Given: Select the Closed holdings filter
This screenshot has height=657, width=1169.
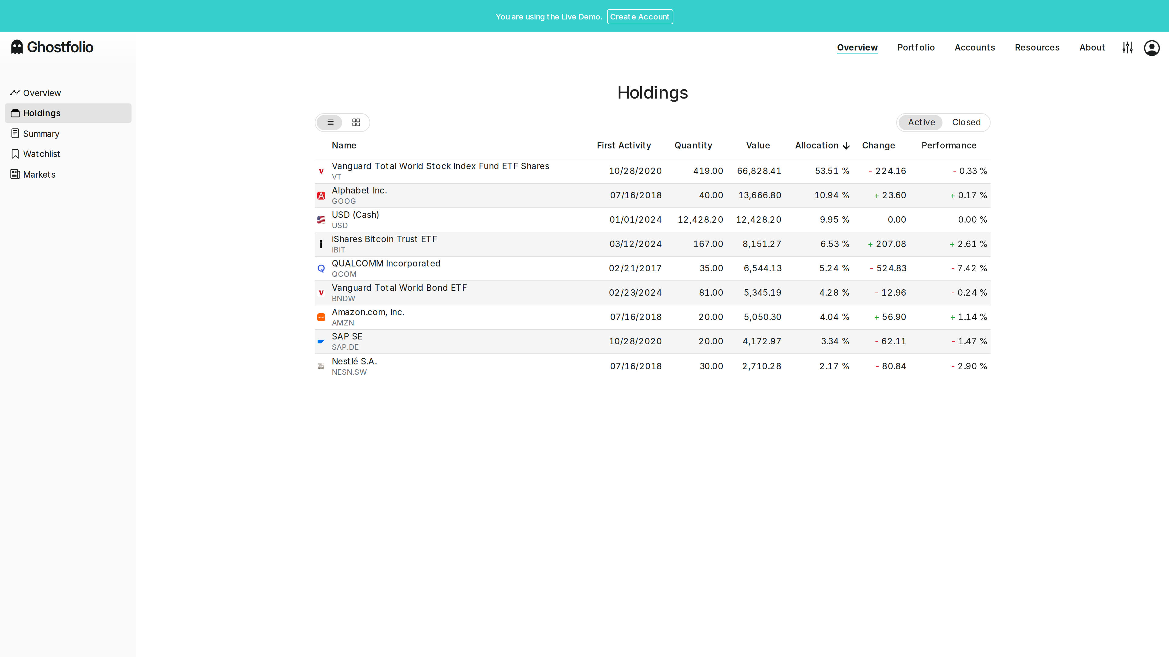Looking at the screenshot, I should [966, 122].
